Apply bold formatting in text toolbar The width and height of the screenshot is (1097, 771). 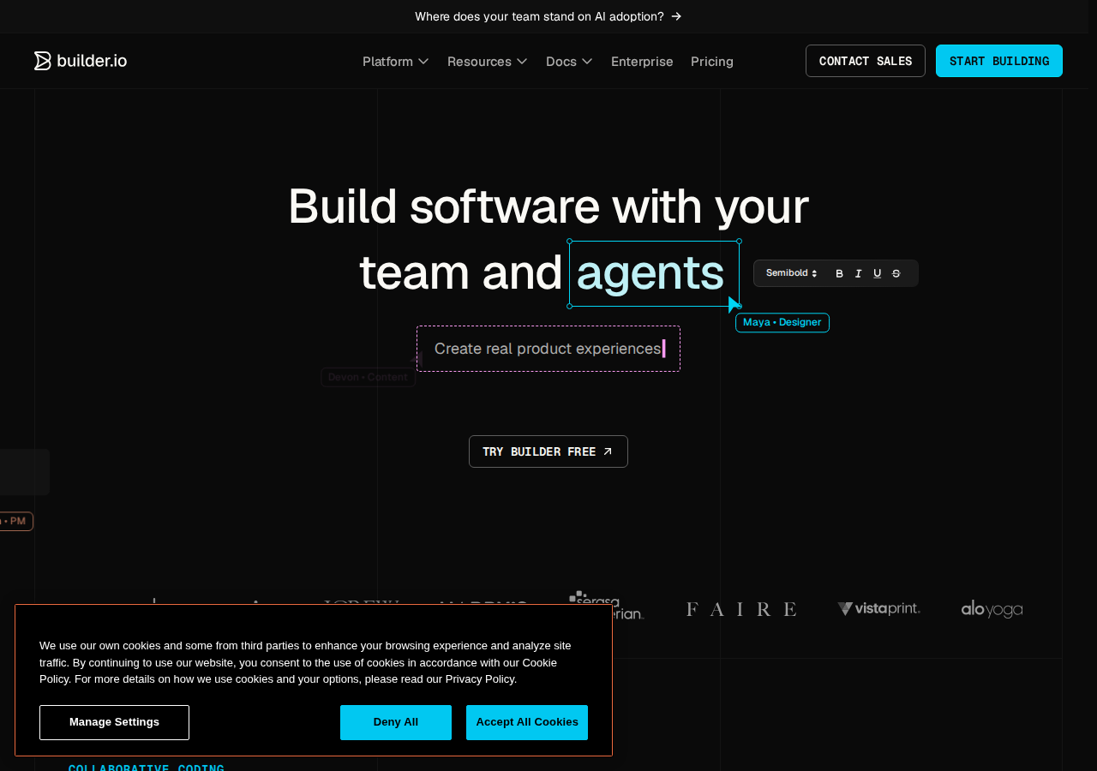tap(839, 273)
